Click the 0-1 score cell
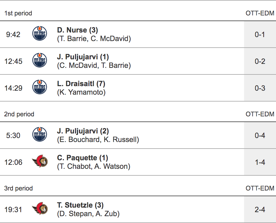 click(x=260, y=35)
